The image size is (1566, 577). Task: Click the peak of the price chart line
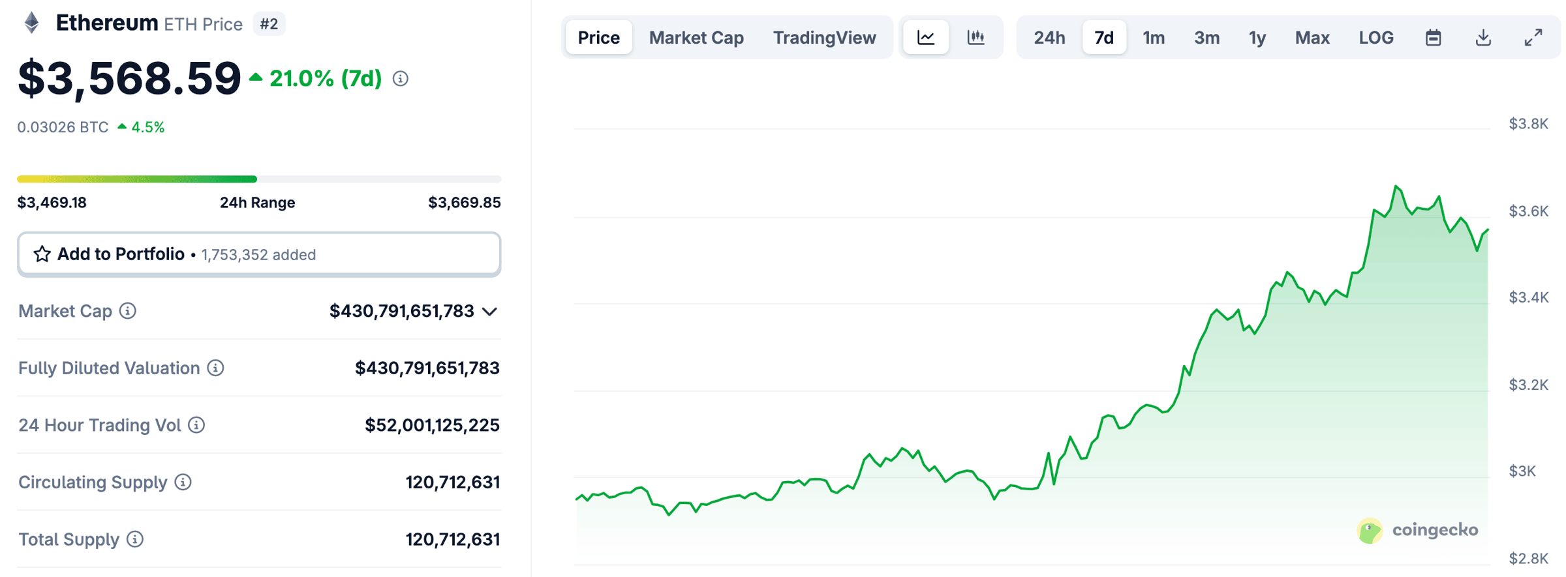[1396, 187]
